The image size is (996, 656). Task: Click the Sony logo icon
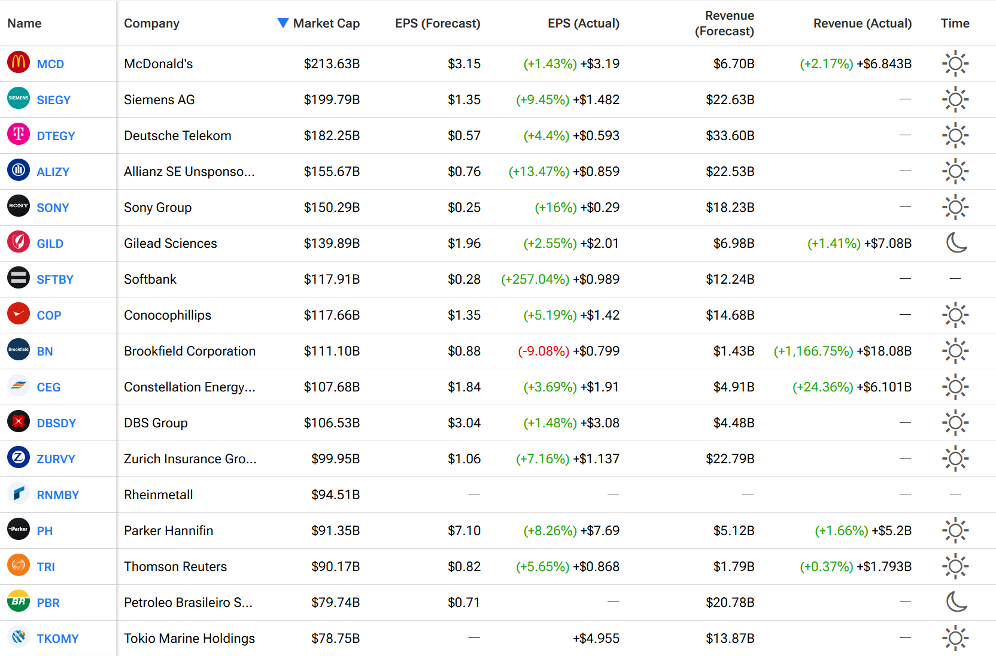point(19,206)
